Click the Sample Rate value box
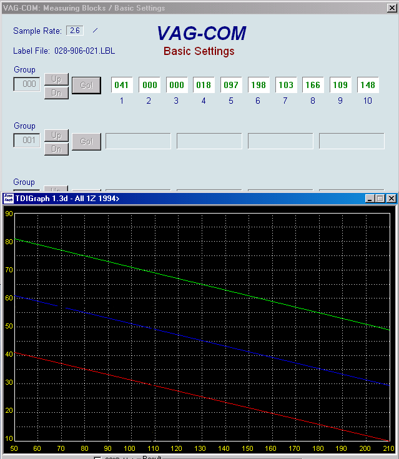 coord(75,31)
